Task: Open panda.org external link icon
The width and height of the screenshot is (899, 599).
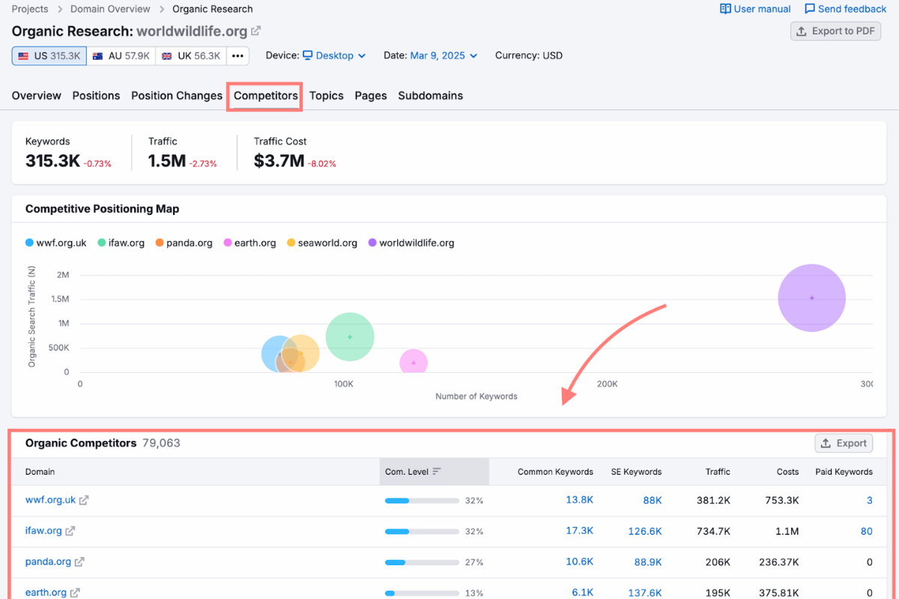Action: coord(79,562)
